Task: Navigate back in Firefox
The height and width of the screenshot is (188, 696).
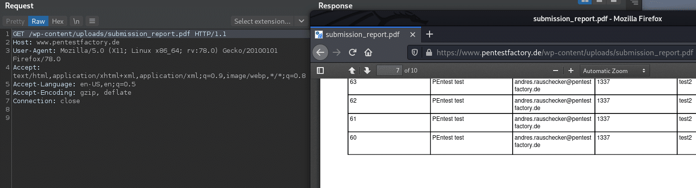Action: coord(320,52)
